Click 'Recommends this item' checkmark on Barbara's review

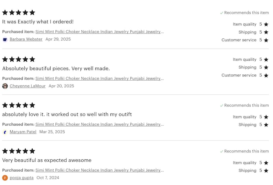(x=222, y=13)
